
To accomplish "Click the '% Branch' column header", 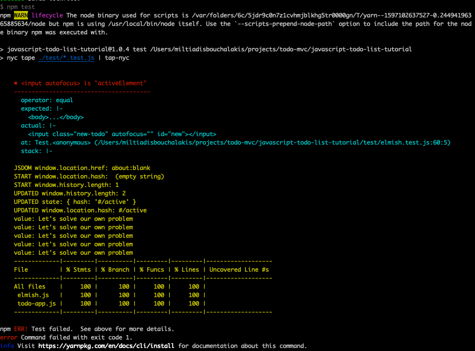I will pyautogui.click(x=115, y=270).
